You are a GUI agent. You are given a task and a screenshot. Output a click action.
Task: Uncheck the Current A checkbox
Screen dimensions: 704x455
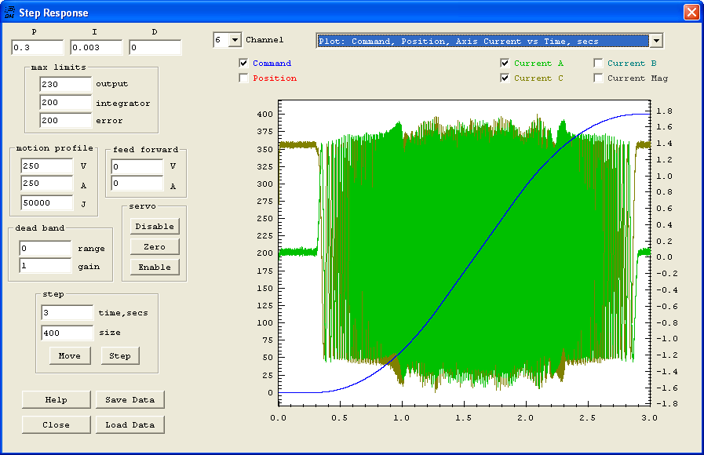[505, 64]
